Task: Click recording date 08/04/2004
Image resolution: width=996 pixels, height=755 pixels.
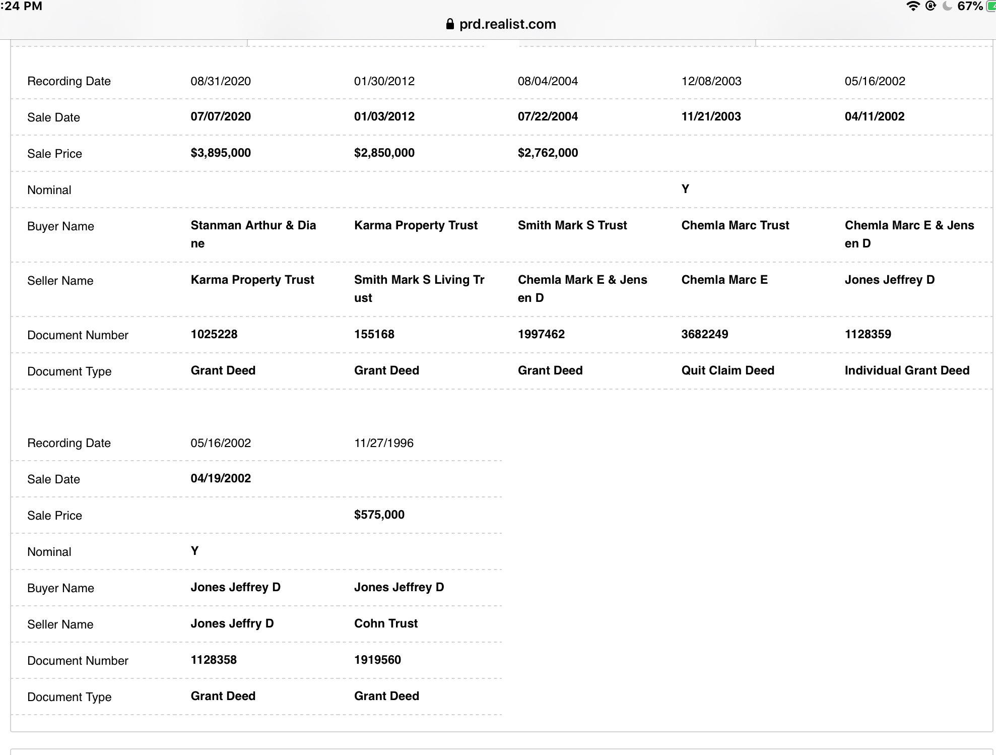Action: point(548,81)
